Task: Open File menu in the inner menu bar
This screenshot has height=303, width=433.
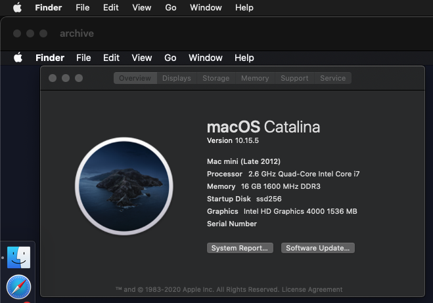Action: pos(83,58)
